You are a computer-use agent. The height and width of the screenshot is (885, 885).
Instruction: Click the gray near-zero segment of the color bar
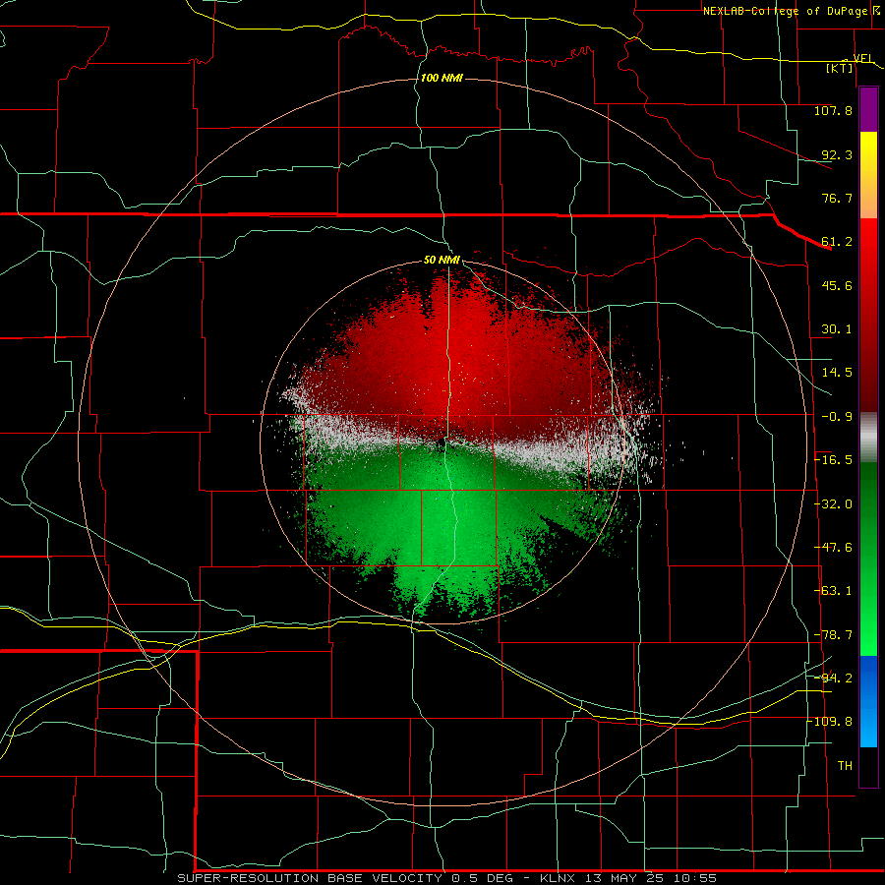click(x=868, y=438)
